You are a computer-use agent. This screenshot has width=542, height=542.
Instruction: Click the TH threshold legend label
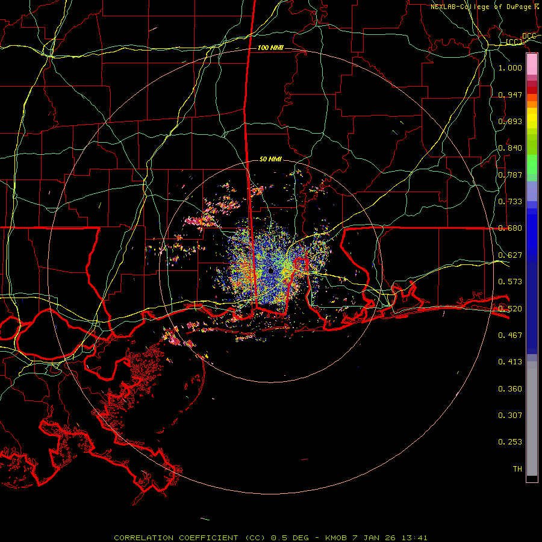(x=517, y=469)
